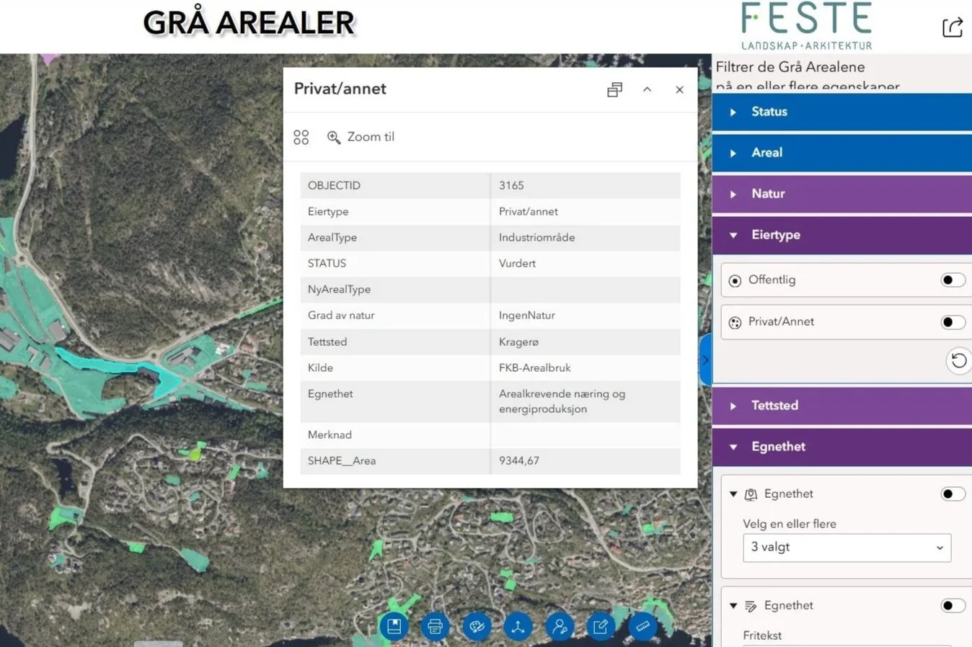Open the Basemap gallery
Image resolution: width=972 pixels, height=647 pixels.
477,626
